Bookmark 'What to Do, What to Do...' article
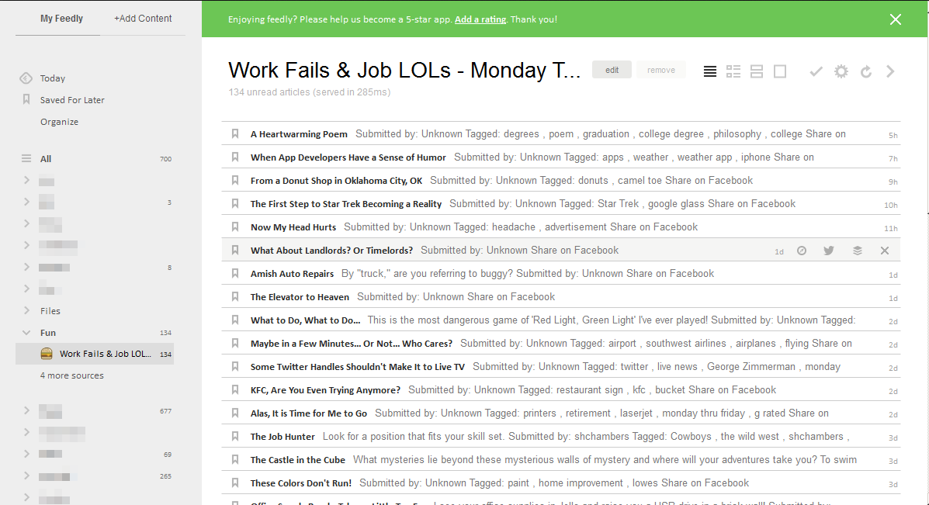Viewport: 929px width, 505px height. (235, 320)
